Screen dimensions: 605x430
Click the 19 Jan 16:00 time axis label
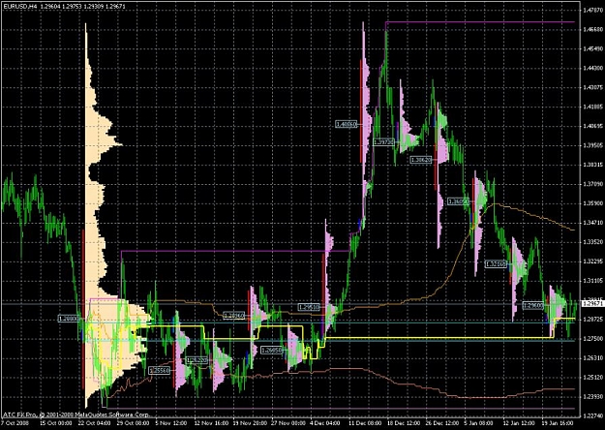(557, 422)
